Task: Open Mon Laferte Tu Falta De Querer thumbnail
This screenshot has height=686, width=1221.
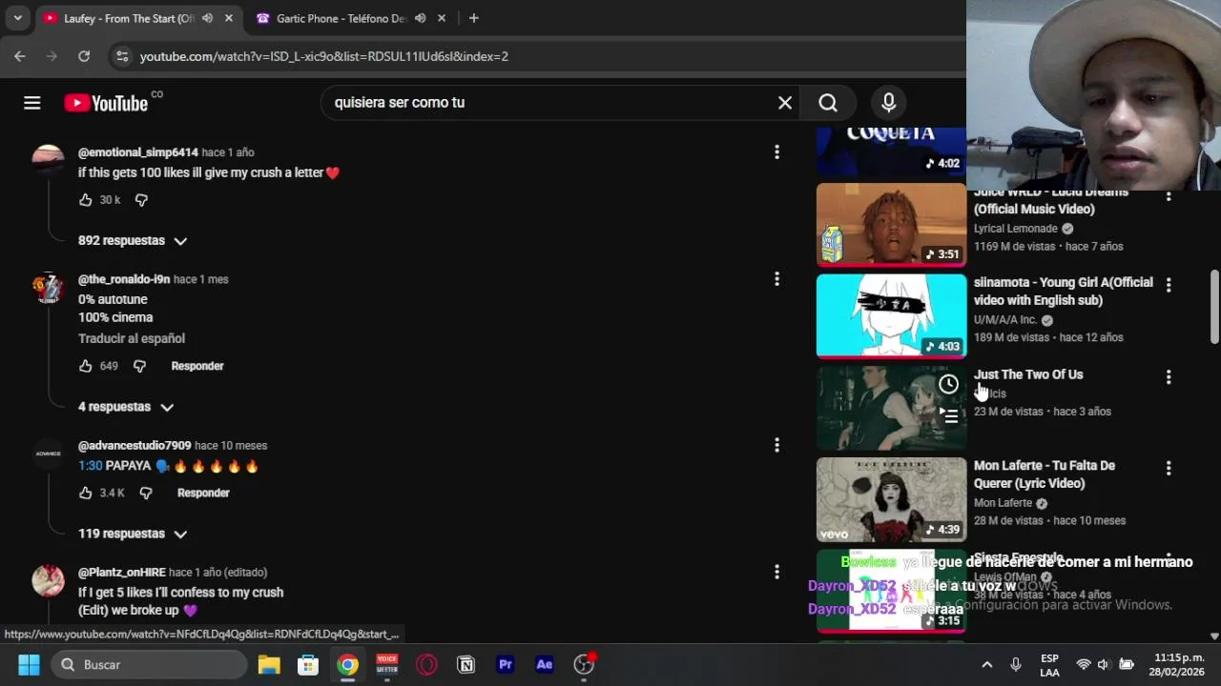Action: coord(891,499)
